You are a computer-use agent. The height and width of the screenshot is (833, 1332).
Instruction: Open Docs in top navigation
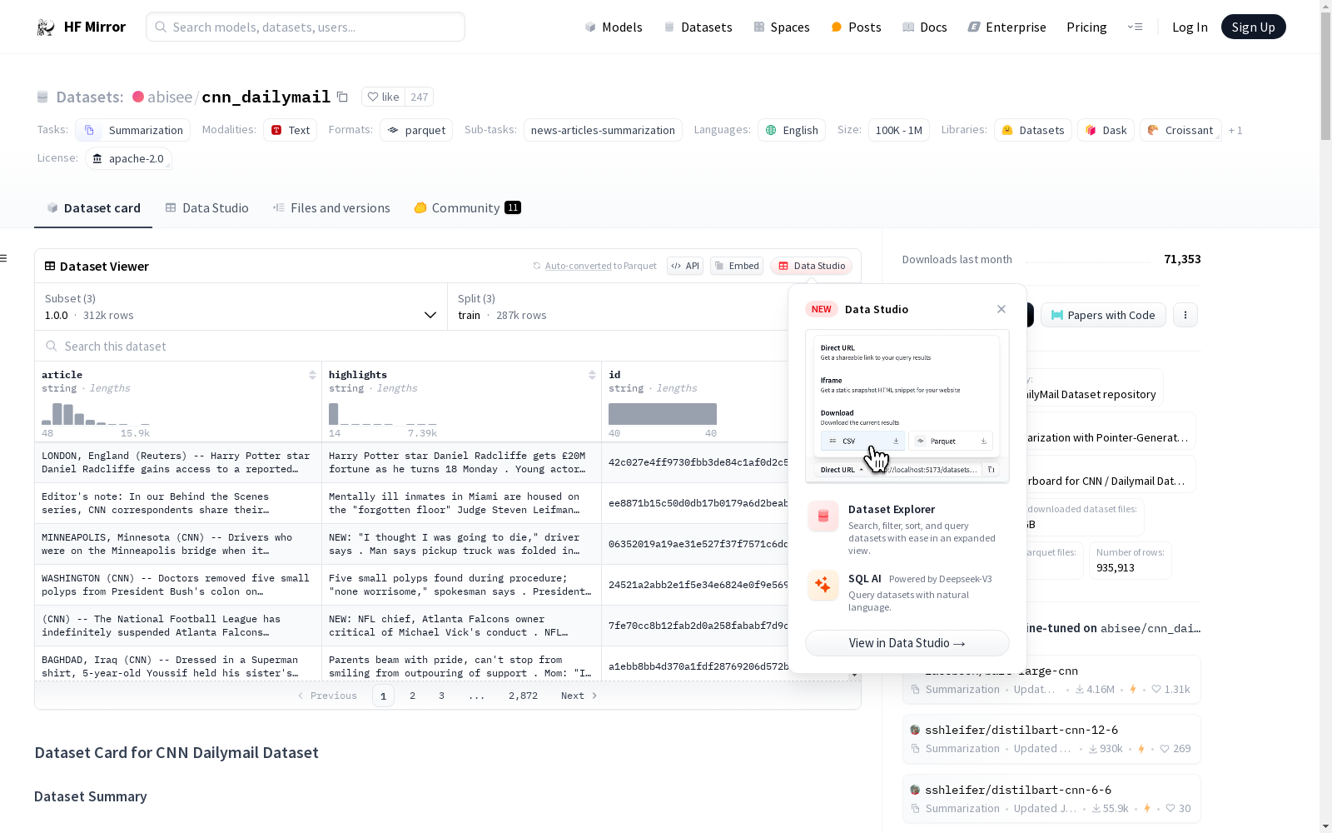(x=925, y=27)
